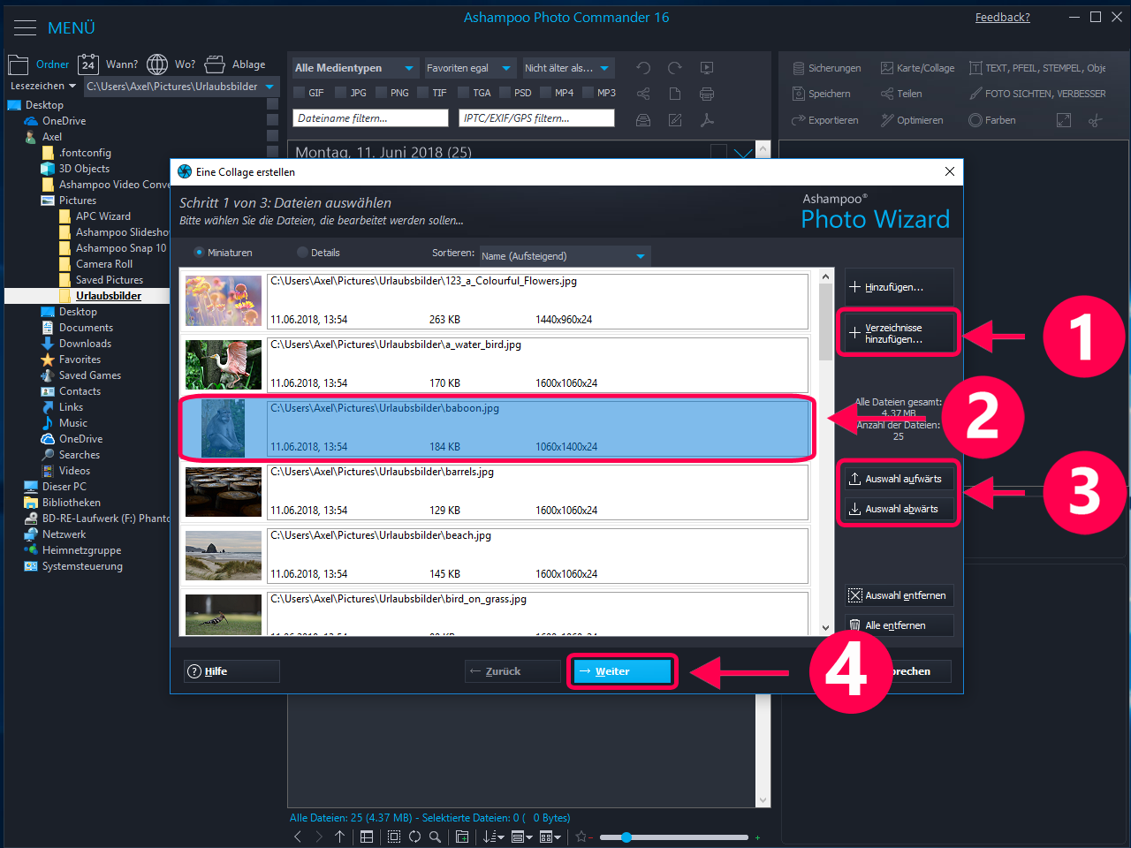The width and height of the screenshot is (1131, 848).
Task: Switch to the Ablage tab
Action: tap(235, 64)
